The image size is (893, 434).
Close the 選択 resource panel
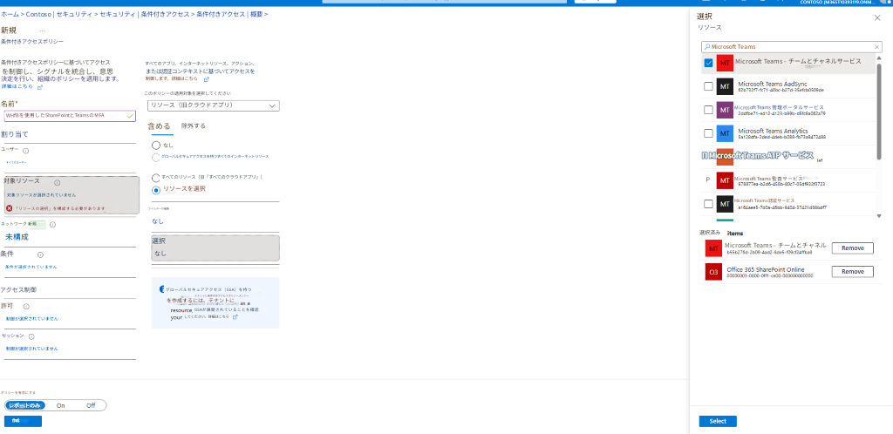click(877, 17)
